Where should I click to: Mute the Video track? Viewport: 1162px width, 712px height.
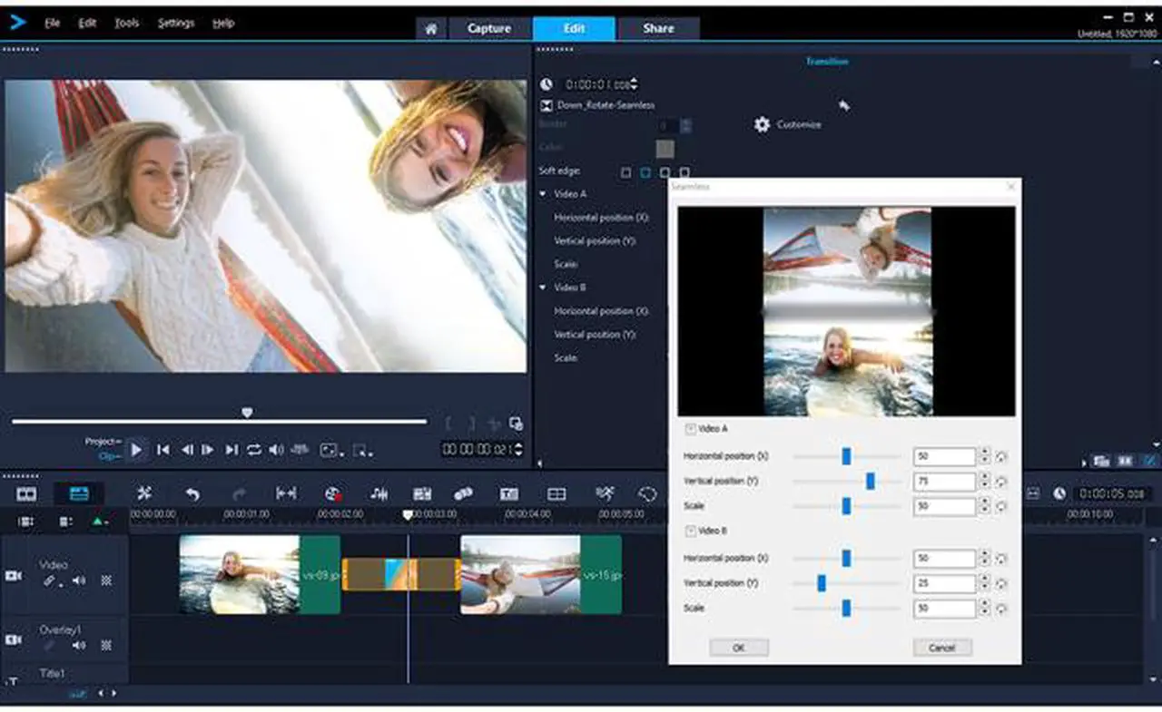click(79, 580)
